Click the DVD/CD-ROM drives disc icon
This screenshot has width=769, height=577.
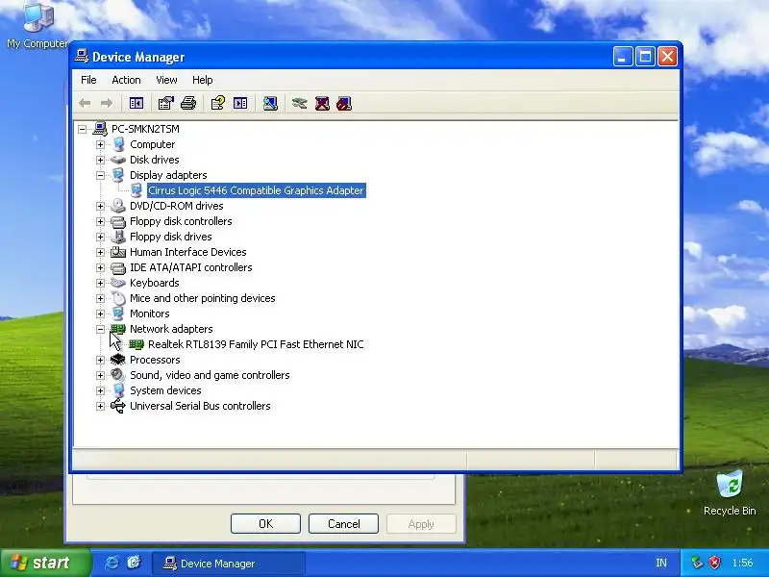coord(117,206)
